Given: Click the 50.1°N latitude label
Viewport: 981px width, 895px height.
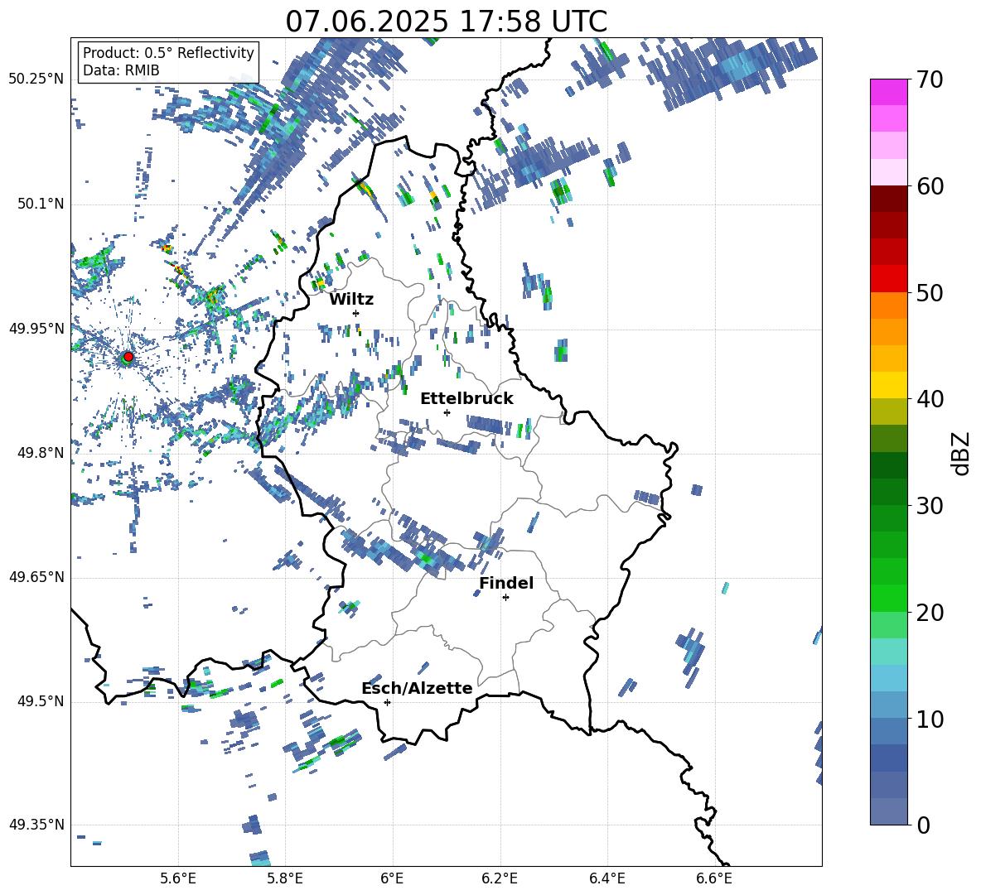Looking at the screenshot, I should pyautogui.click(x=40, y=205).
